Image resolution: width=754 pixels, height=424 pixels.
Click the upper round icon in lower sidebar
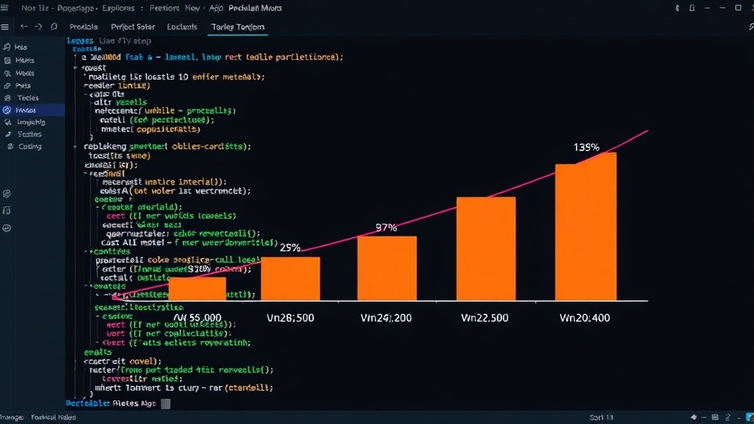coord(7,194)
